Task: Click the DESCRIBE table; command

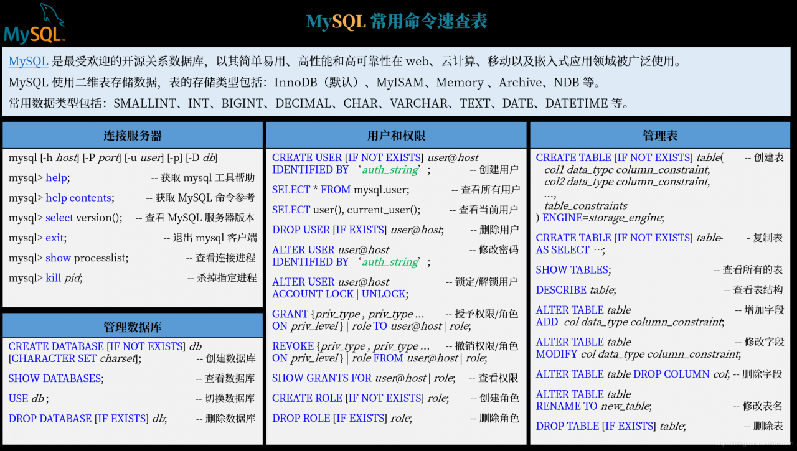Action: point(576,290)
